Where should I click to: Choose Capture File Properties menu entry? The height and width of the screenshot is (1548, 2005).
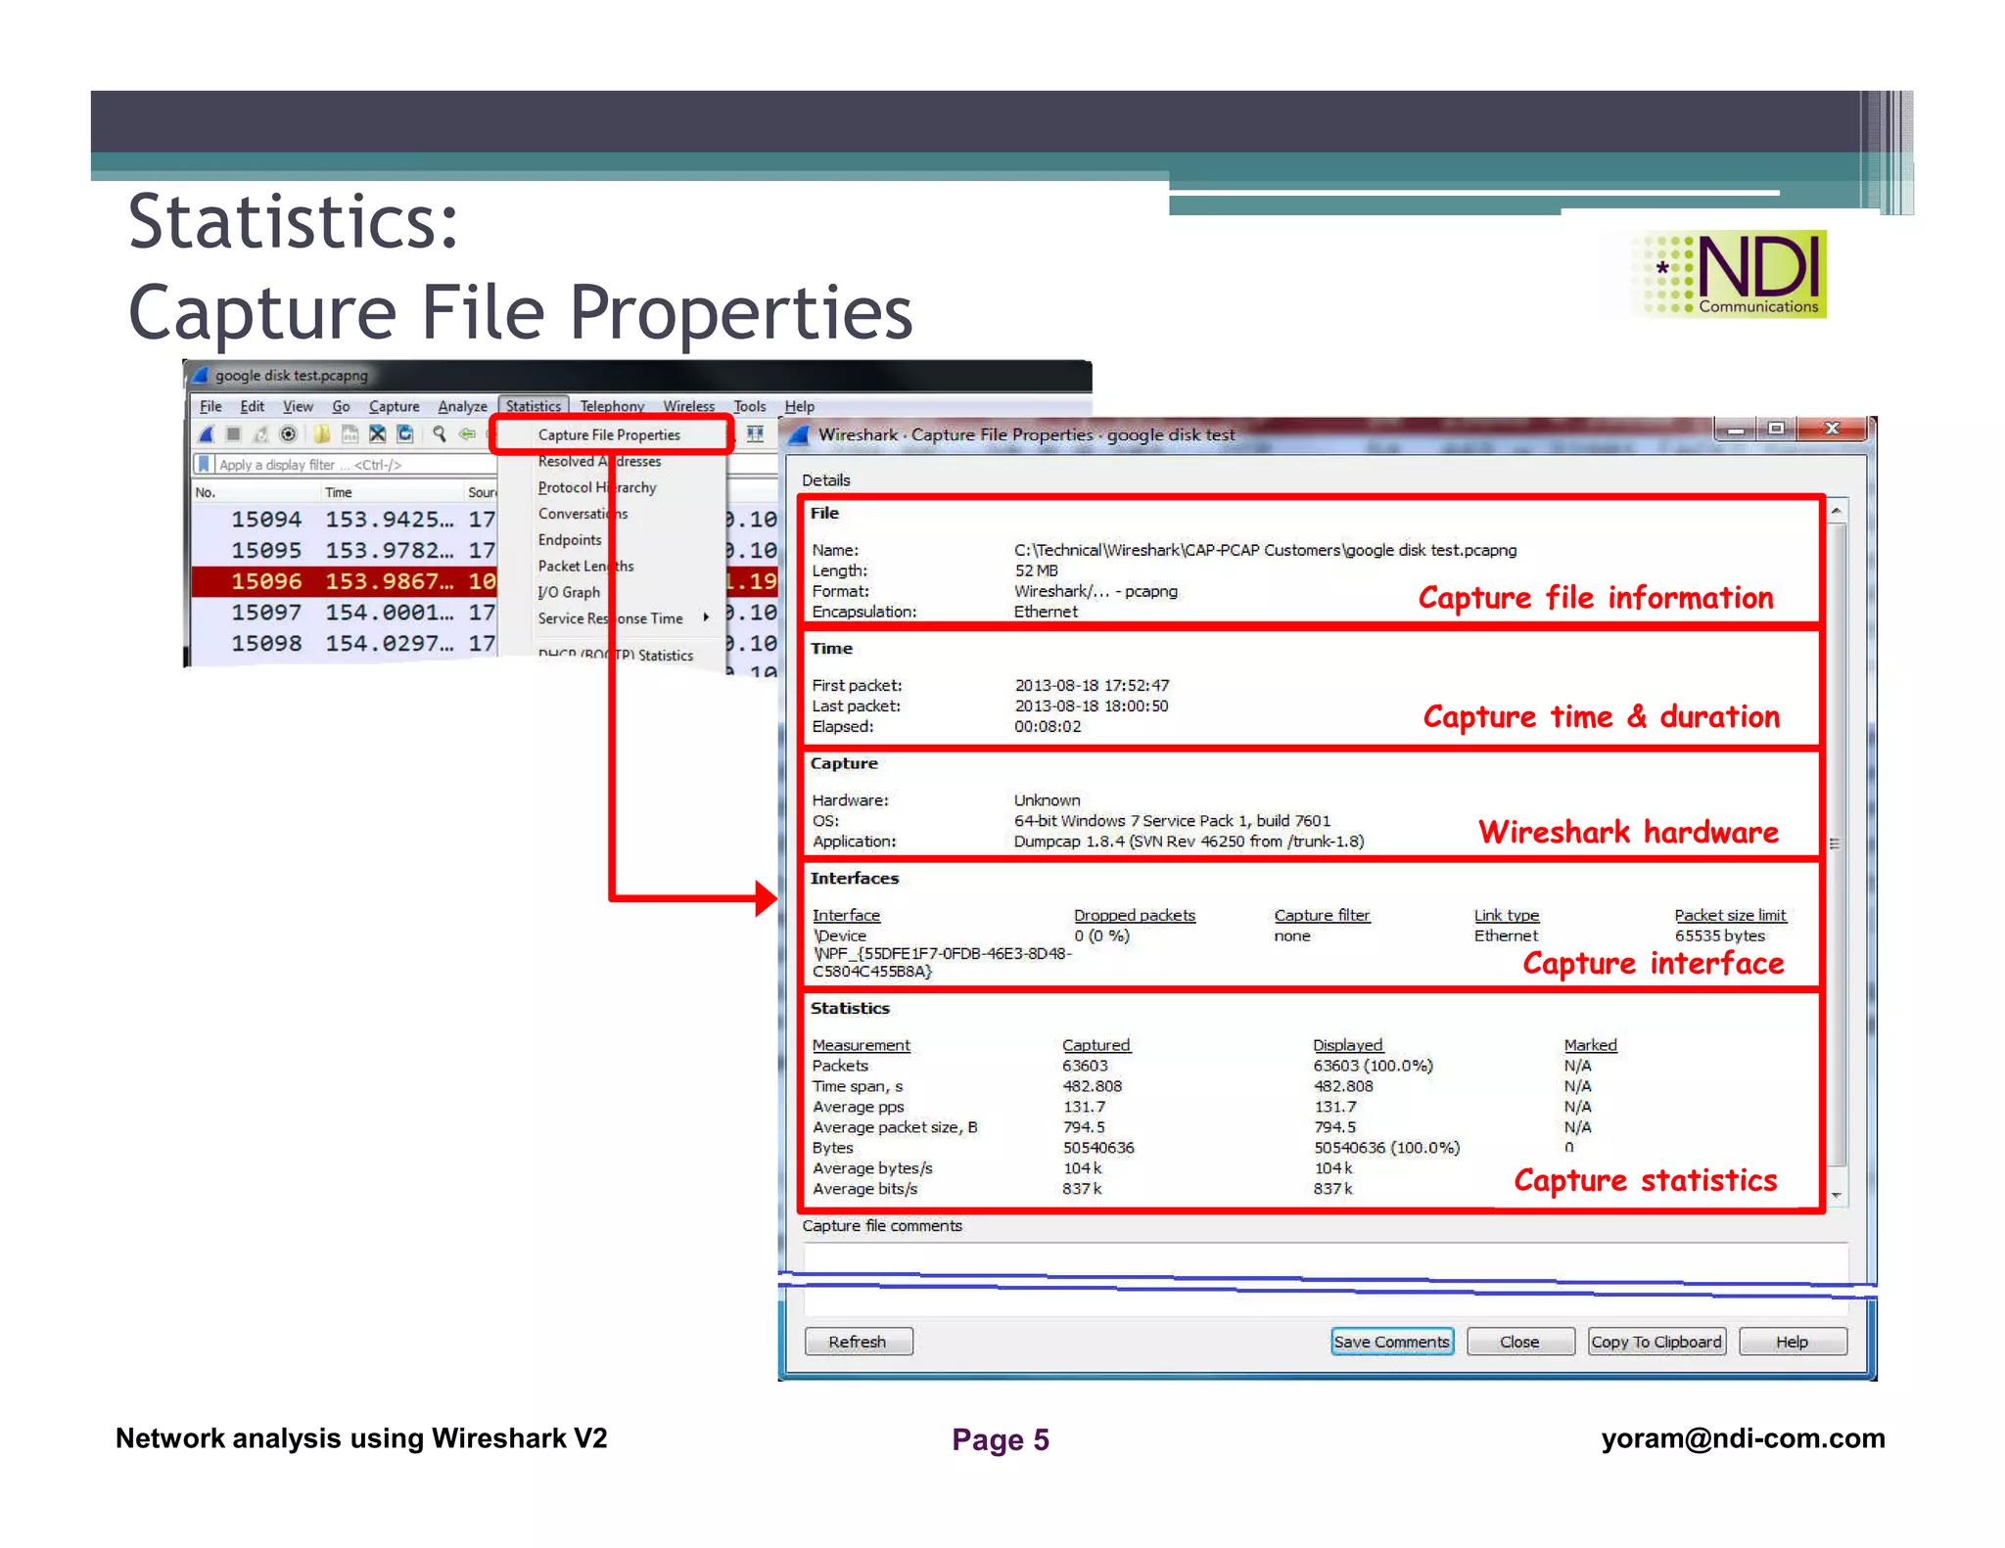click(609, 434)
